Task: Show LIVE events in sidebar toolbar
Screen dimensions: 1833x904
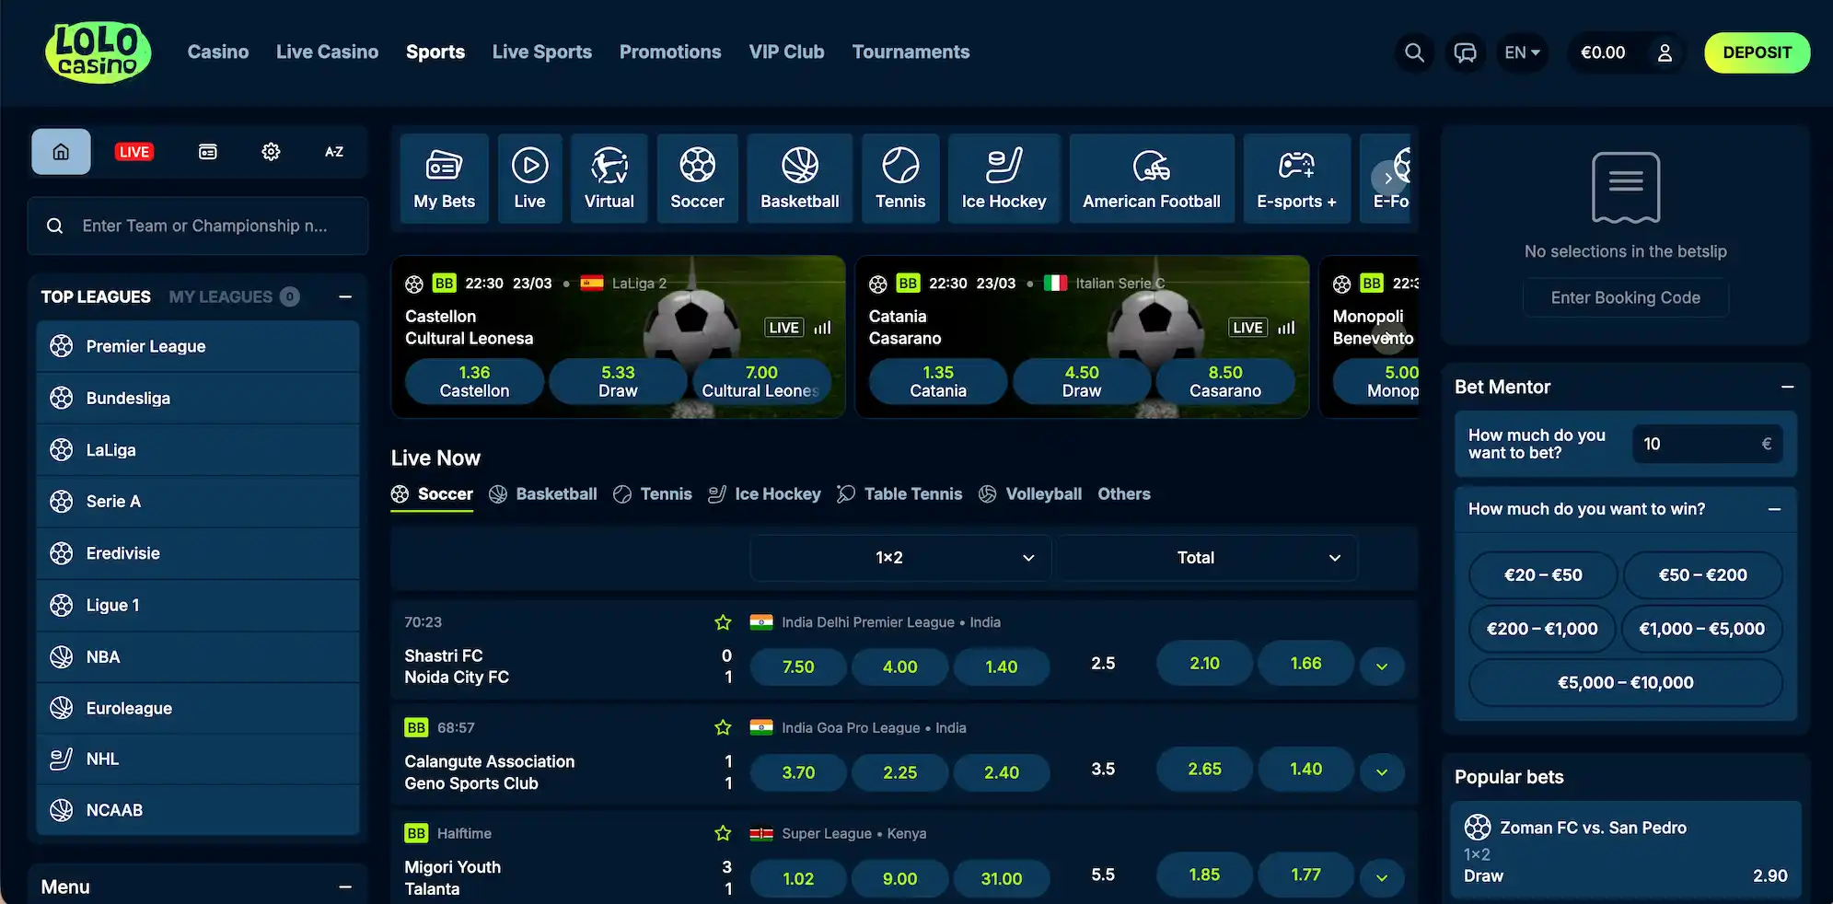Action: point(133,152)
